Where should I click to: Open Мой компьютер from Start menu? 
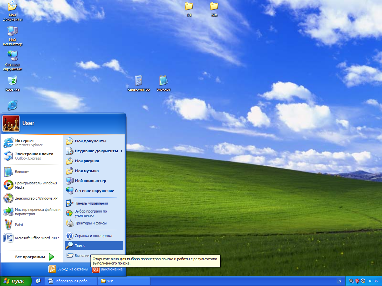pos(94,181)
